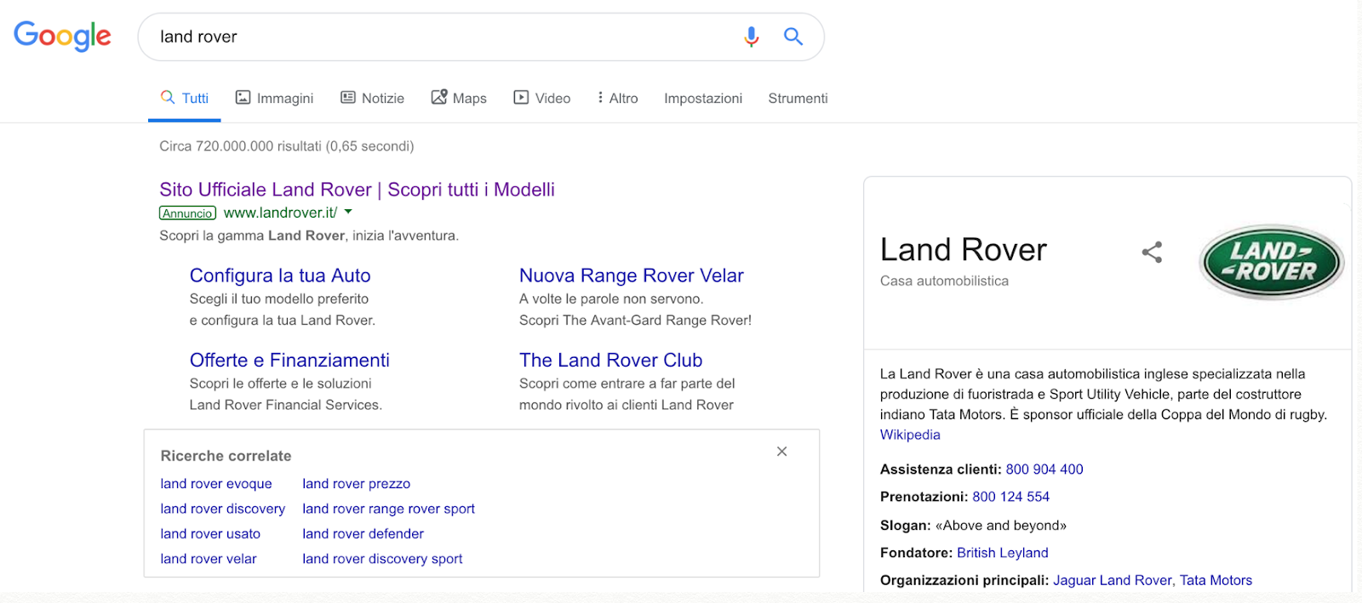Close the Ricerche correlate box
This screenshot has width=1362, height=603.
(781, 452)
